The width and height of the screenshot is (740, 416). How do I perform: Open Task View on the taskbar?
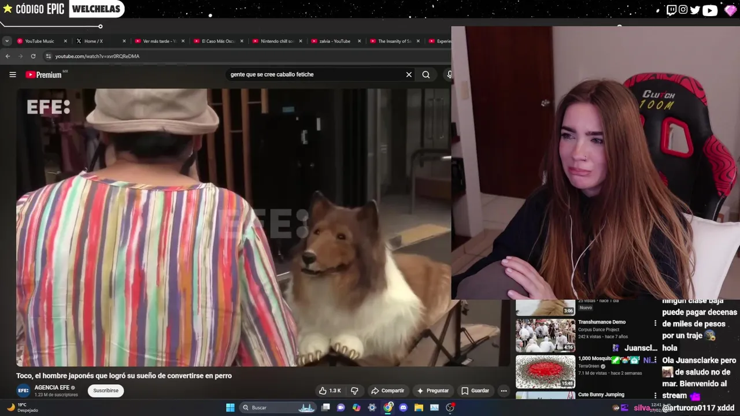coord(325,407)
